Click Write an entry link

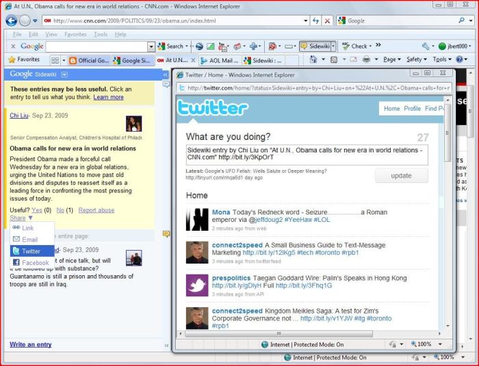31,344
